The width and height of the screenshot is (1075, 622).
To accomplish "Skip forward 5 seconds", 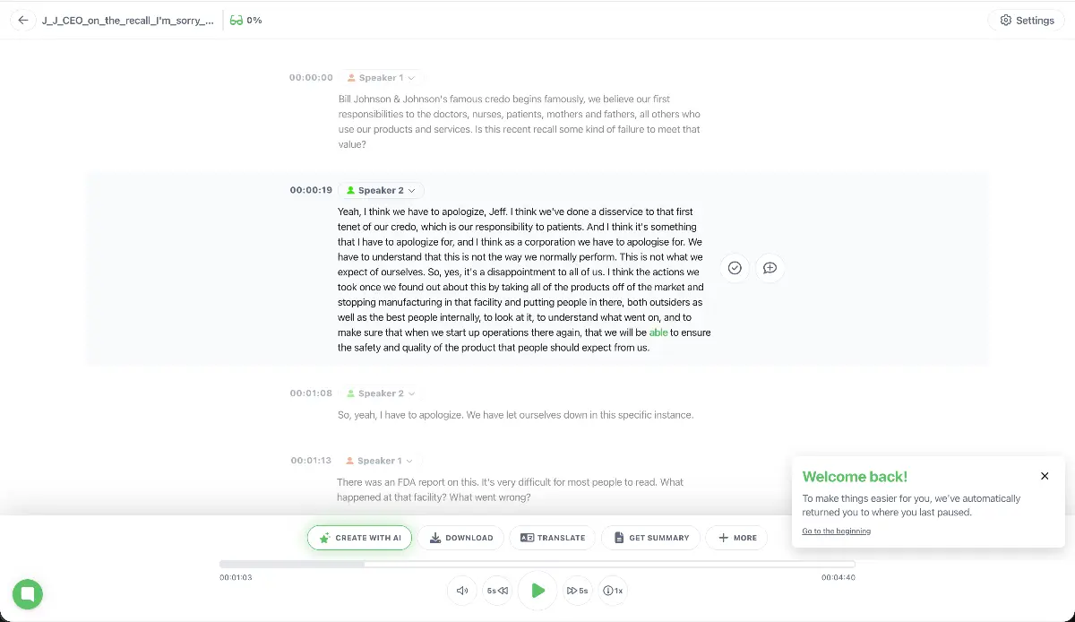I will [578, 591].
